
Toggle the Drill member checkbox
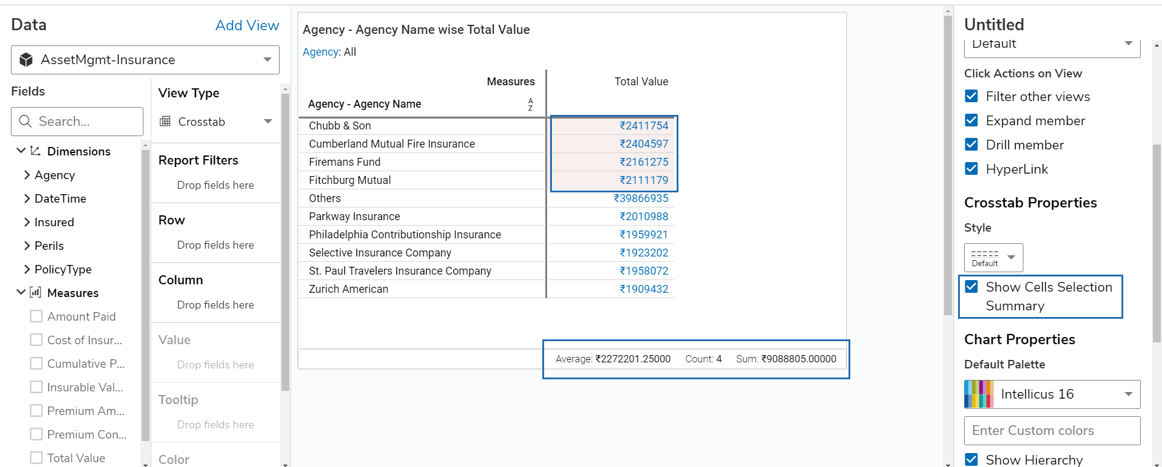[x=971, y=145]
